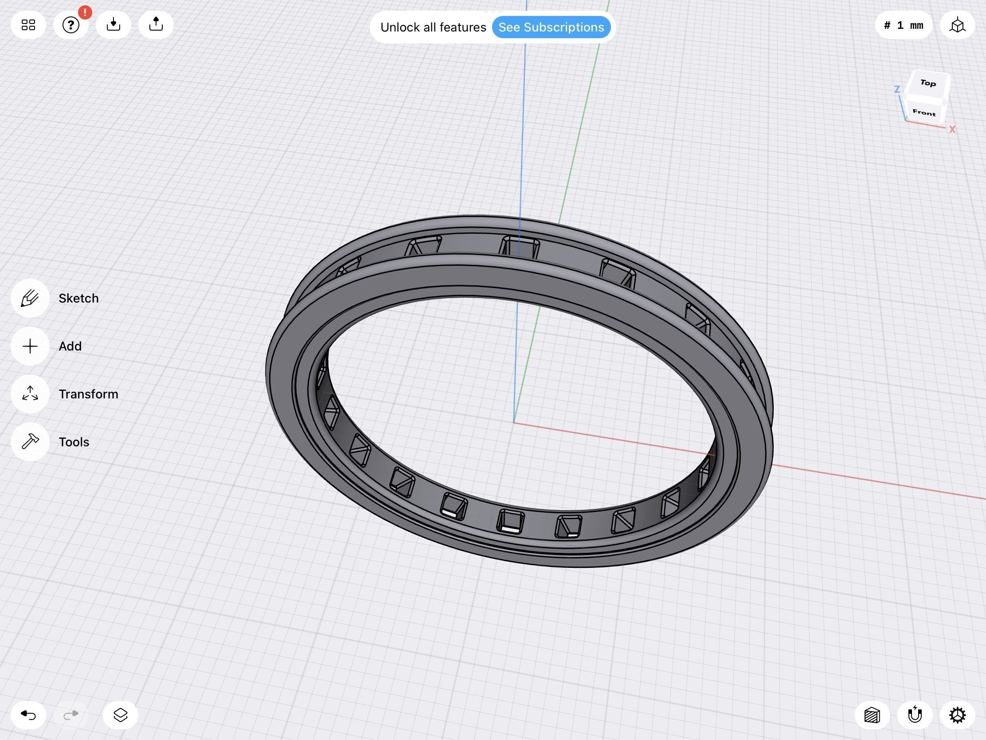Open the settings gear icon
986x740 pixels.
[957, 715]
